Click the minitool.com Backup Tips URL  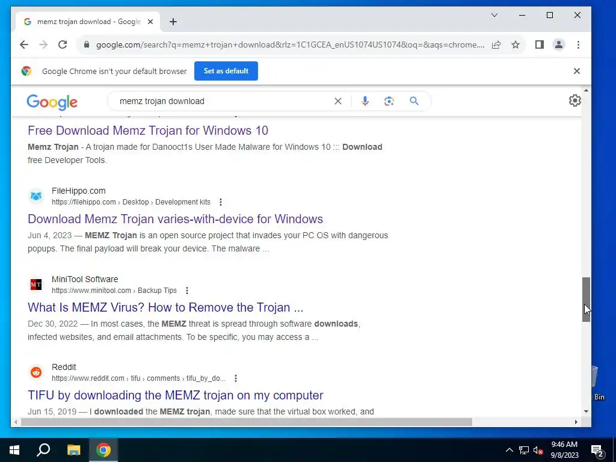click(x=114, y=291)
